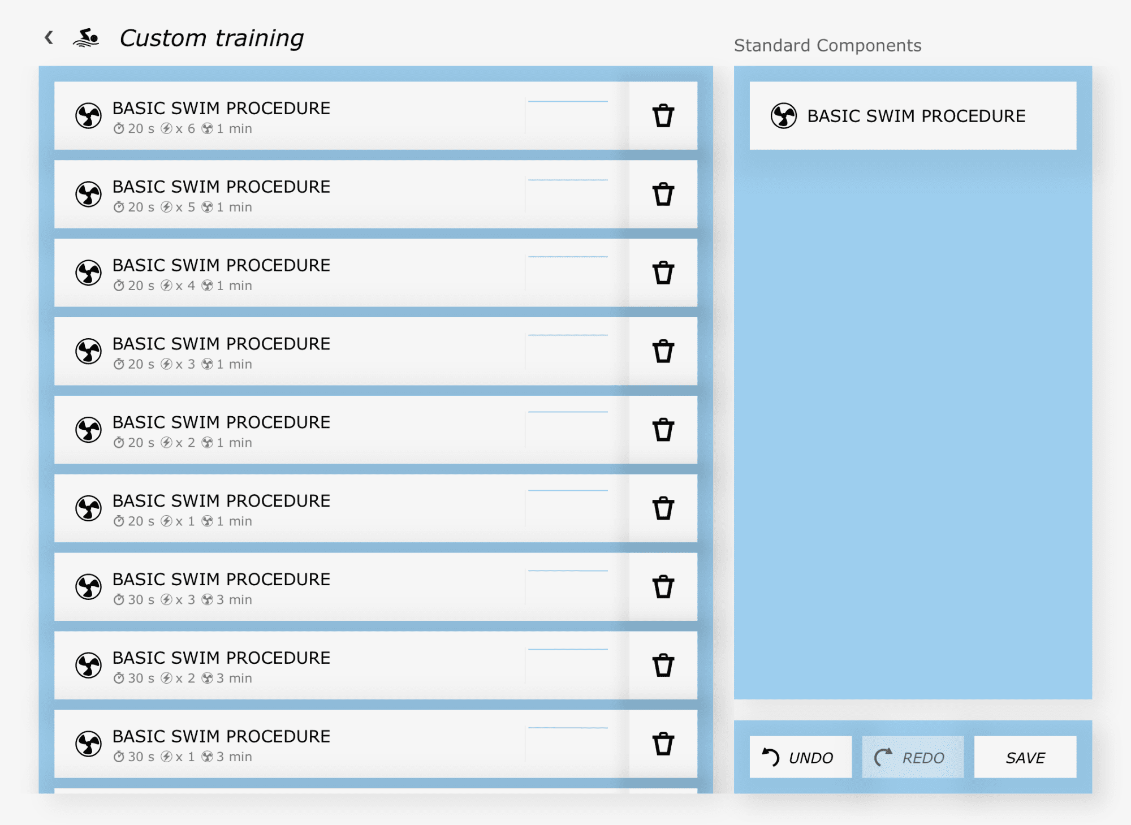Screen dimensions: 1131x825
Task: Click the REDO button
Action: [x=912, y=757]
